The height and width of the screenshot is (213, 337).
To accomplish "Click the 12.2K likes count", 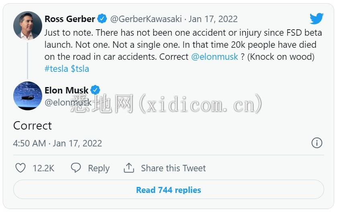I will point(43,168).
